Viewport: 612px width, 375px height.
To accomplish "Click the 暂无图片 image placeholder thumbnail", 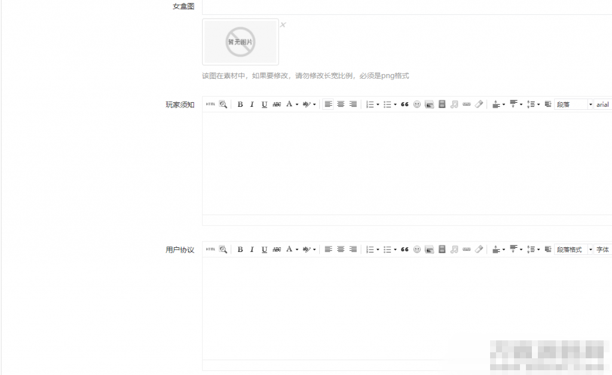I will point(240,42).
